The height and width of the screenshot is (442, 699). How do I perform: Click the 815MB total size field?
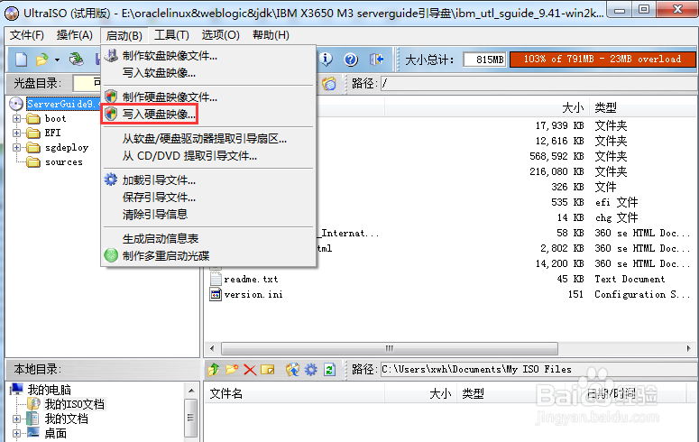pos(484,60)
